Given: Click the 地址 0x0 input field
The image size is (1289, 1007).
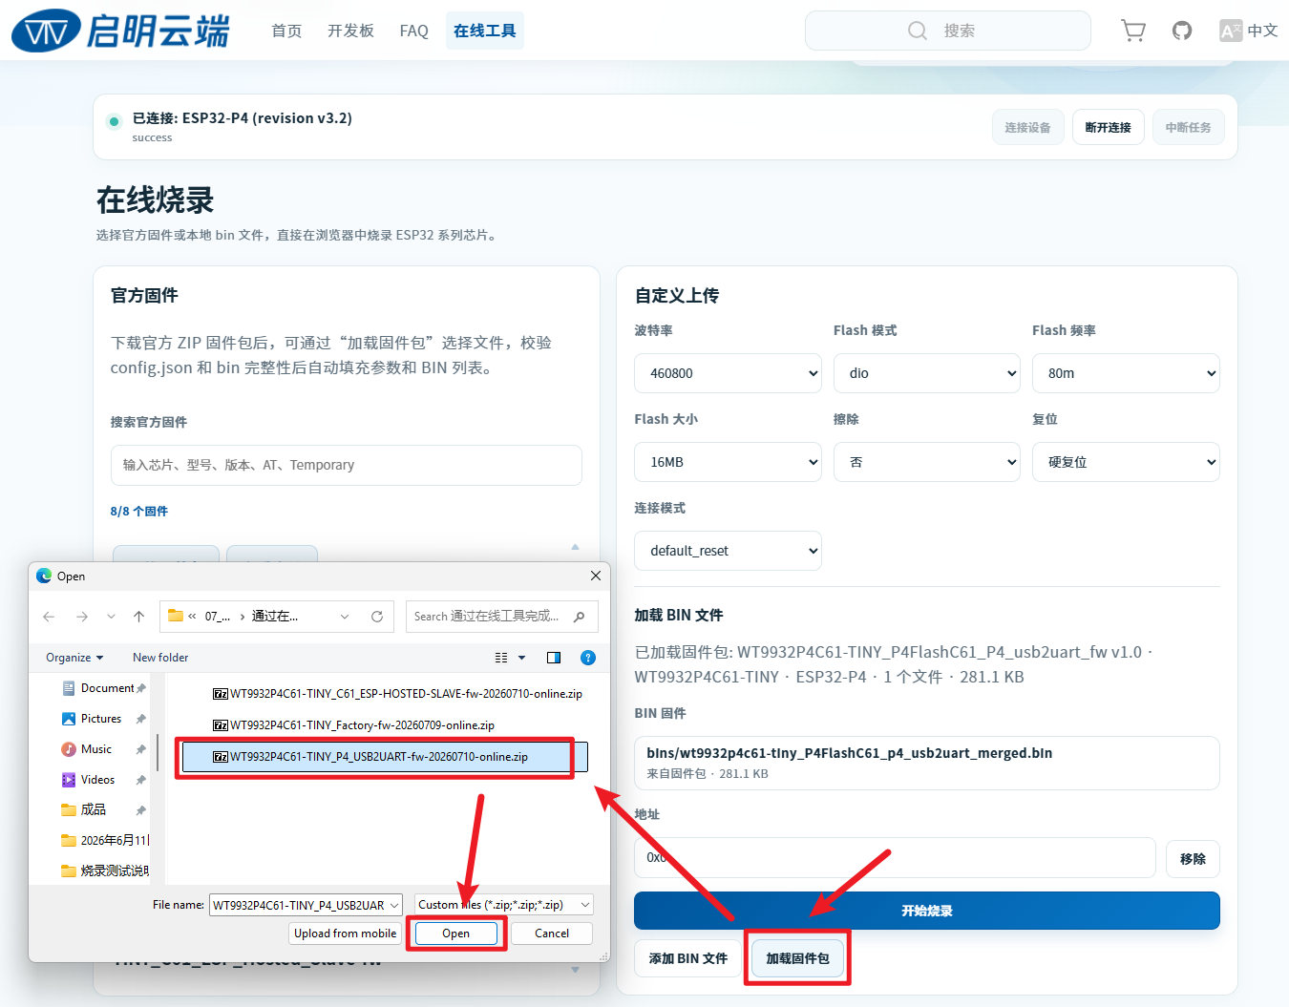Looking at the screenshot, I should tap(895, 858).
